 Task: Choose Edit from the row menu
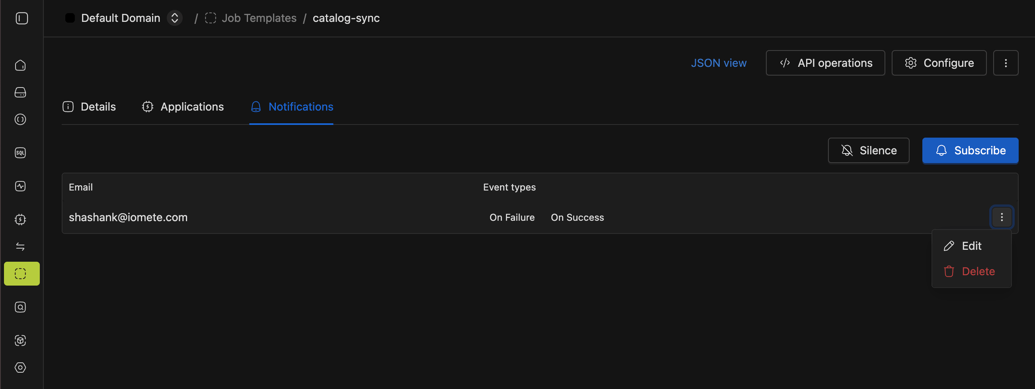coord(971,246)
